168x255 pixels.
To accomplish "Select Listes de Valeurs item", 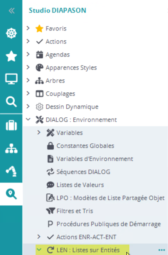I will click(80, 185).
